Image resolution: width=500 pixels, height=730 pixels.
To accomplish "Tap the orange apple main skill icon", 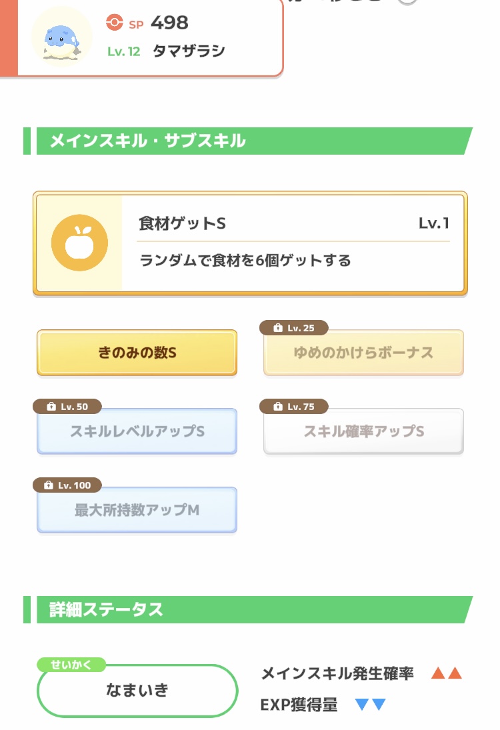I will coord(79,243).
